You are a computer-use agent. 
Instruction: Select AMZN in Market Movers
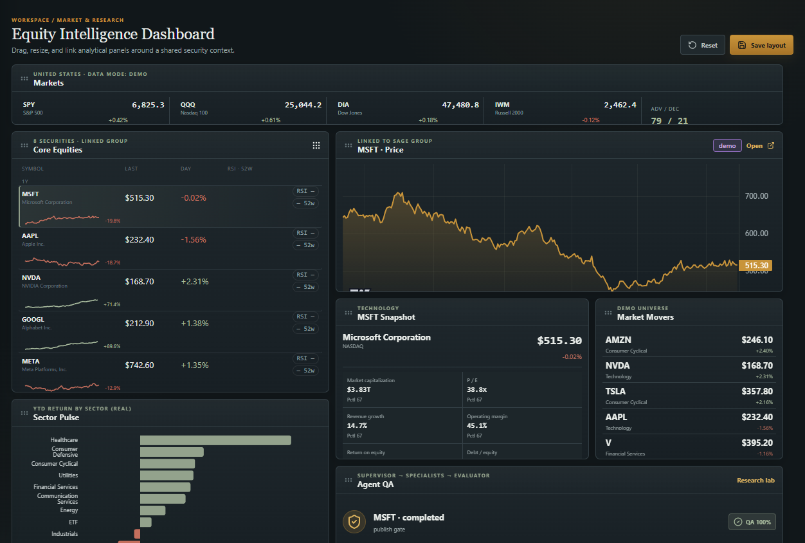pyautogui.click(x=689, y=344)
